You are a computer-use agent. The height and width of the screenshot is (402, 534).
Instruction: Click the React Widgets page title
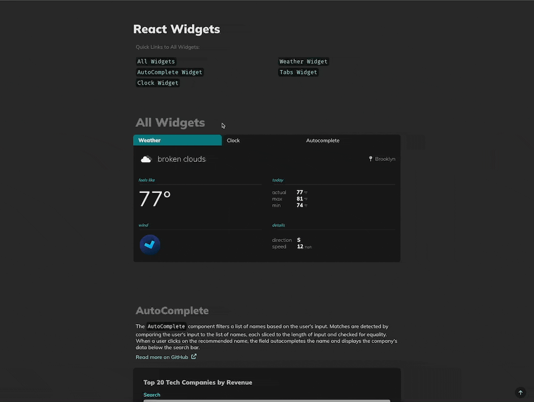177,29
